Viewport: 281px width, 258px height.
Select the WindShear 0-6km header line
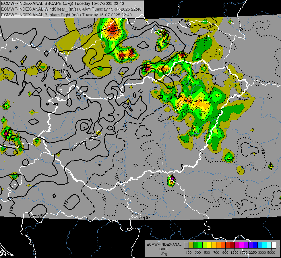point(71,9)
